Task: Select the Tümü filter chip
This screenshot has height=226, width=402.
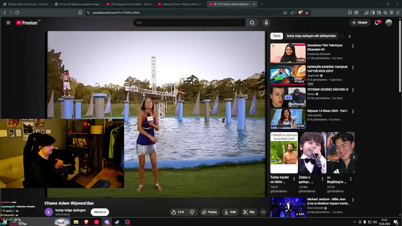Action: pyautogui.click(x=276, y=36)
